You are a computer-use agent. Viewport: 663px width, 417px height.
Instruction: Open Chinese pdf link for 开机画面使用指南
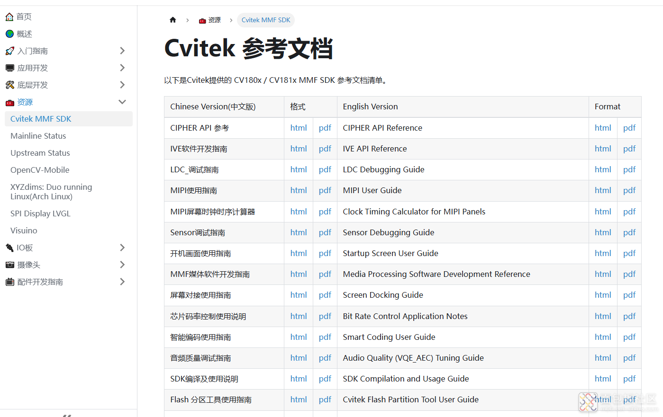325,253
